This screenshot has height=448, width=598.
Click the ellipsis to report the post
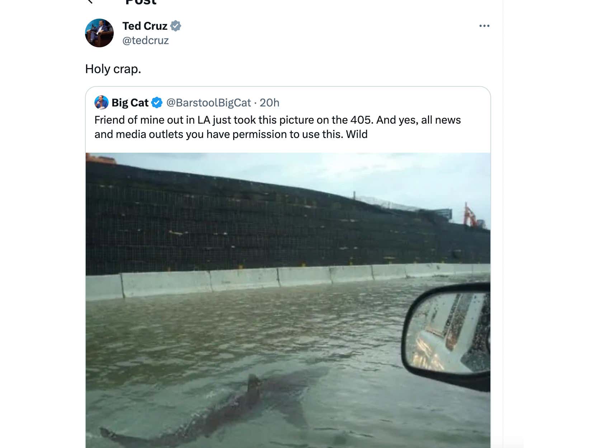coord(484,25)
